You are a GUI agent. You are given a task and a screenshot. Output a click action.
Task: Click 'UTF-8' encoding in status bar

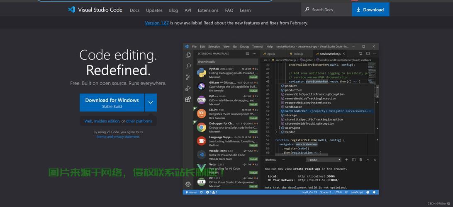(x=338, y=192)
